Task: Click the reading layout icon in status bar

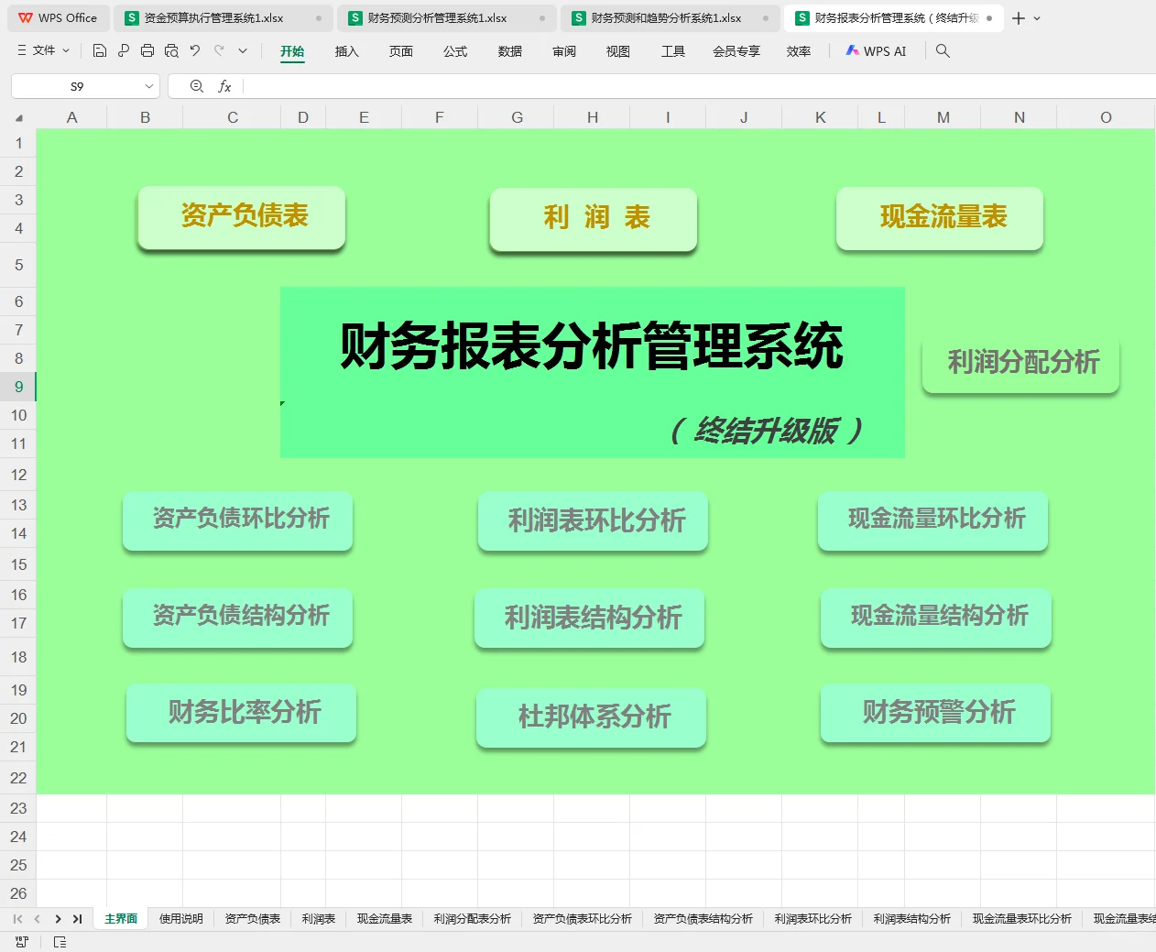Action: click(60, 941)
